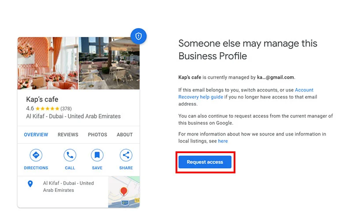Open the Reviews tab
Image resolution: width=352 pixels, height=220 pixels.
pos(68,135)
